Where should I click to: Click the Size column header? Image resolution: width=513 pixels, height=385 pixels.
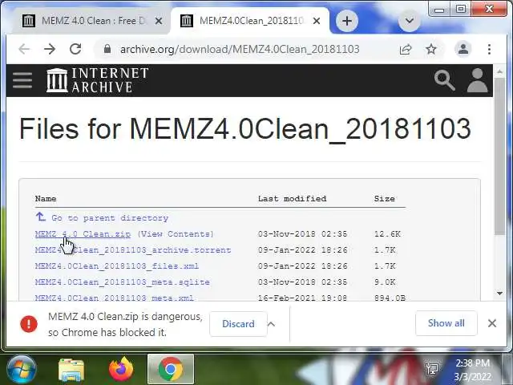(x=385, y=199)
